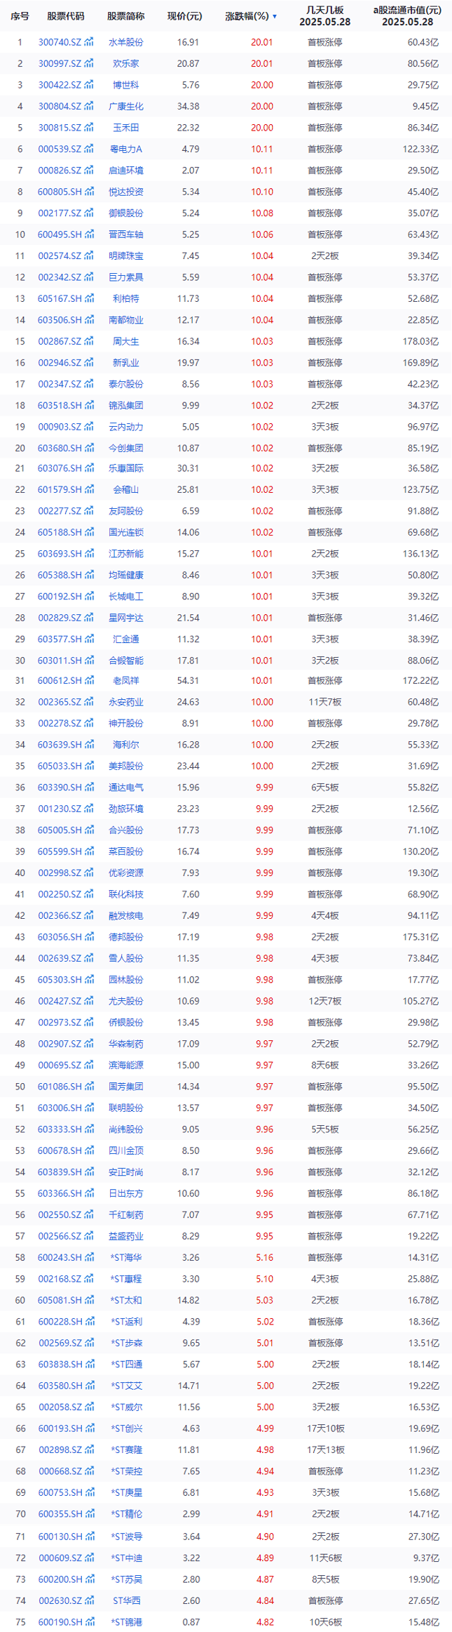
Task: Click chart icon for 603639.SH
Action: coord(89,745)
